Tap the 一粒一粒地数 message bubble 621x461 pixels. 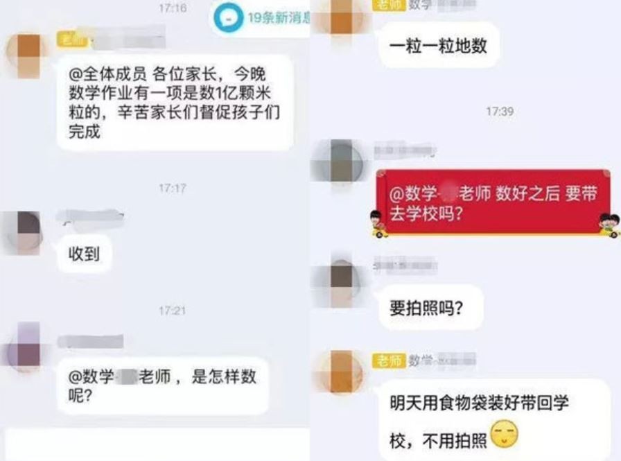(x=439, y=46)
